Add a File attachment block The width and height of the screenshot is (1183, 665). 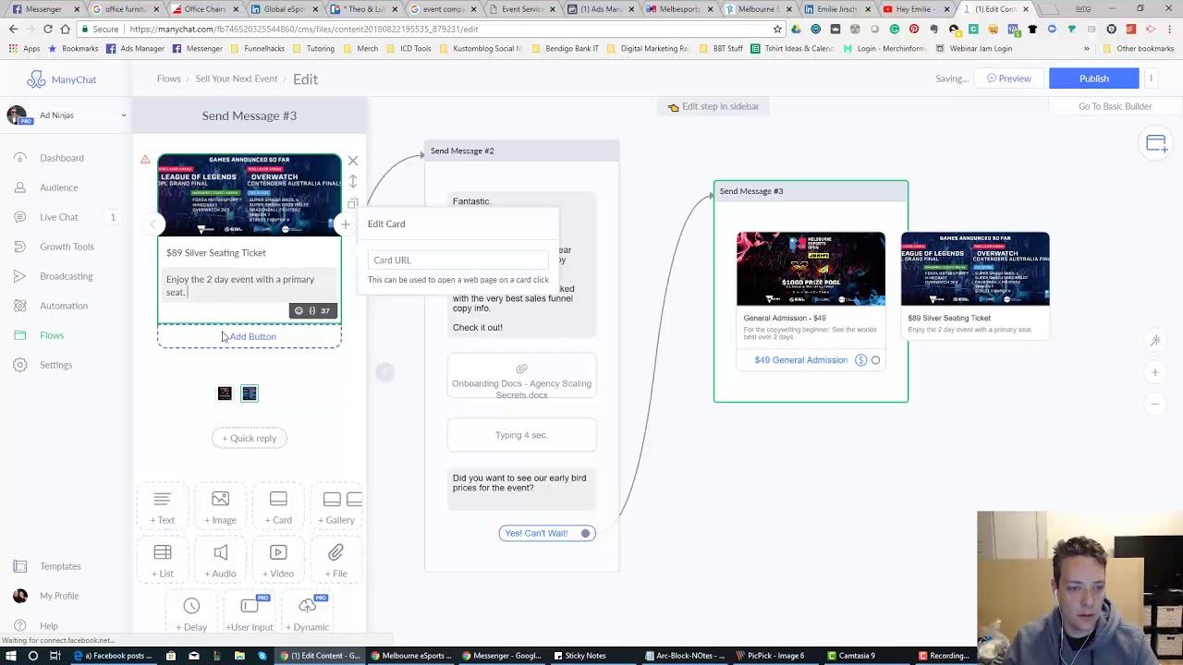pos(335,562)
